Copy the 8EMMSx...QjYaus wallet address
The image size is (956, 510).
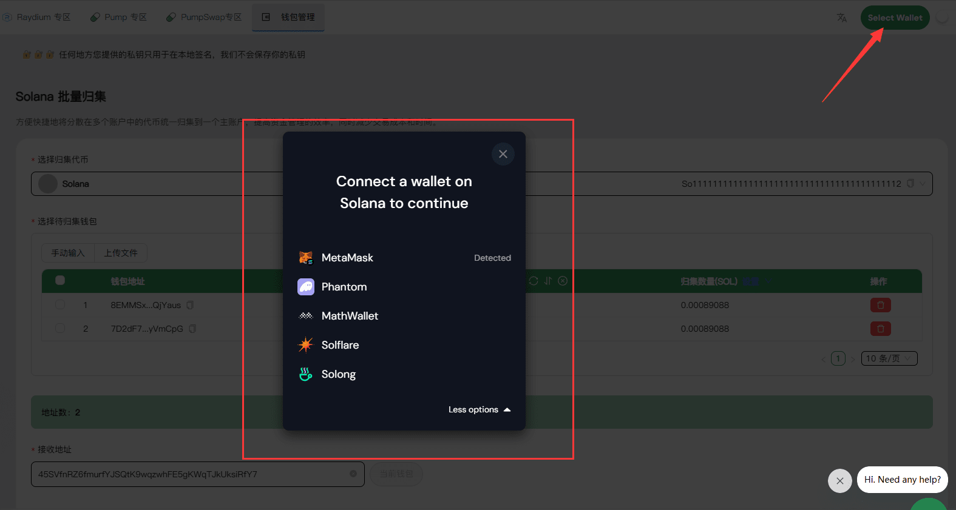[190, 305]
